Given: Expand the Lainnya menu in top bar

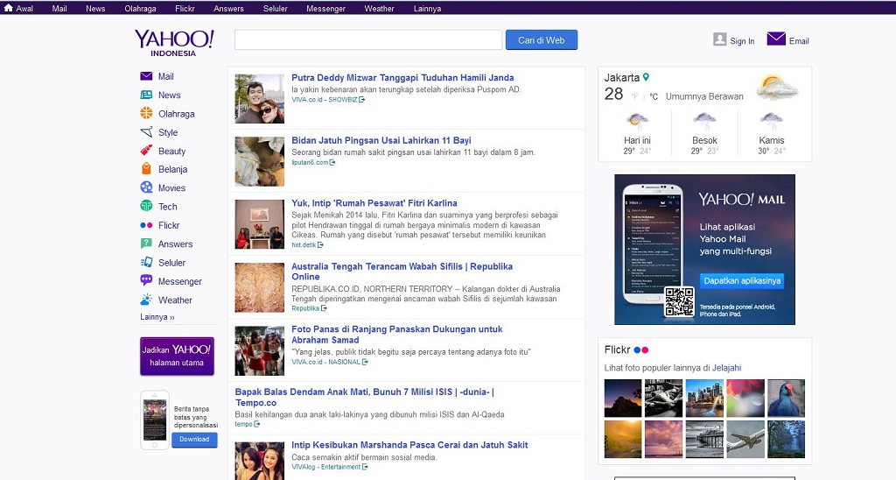Looking at the screenshot, I should pyautogui.click(x=427, y=9).
